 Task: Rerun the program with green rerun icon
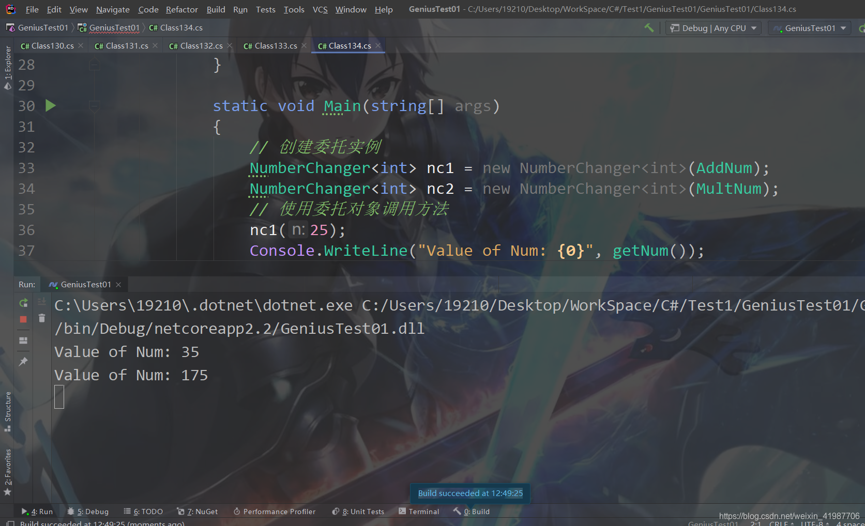pos(23,303)
